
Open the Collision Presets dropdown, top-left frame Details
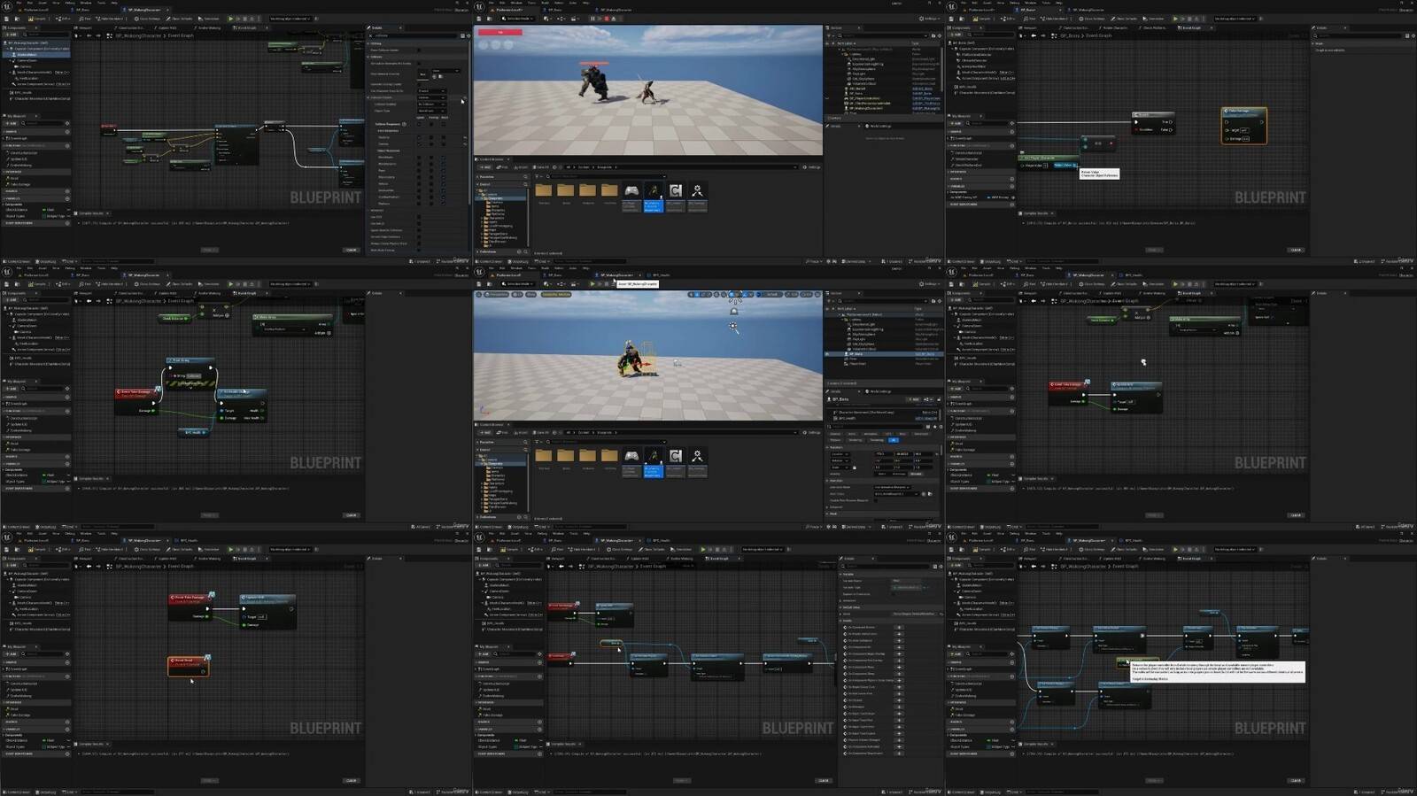coord(432,97)
